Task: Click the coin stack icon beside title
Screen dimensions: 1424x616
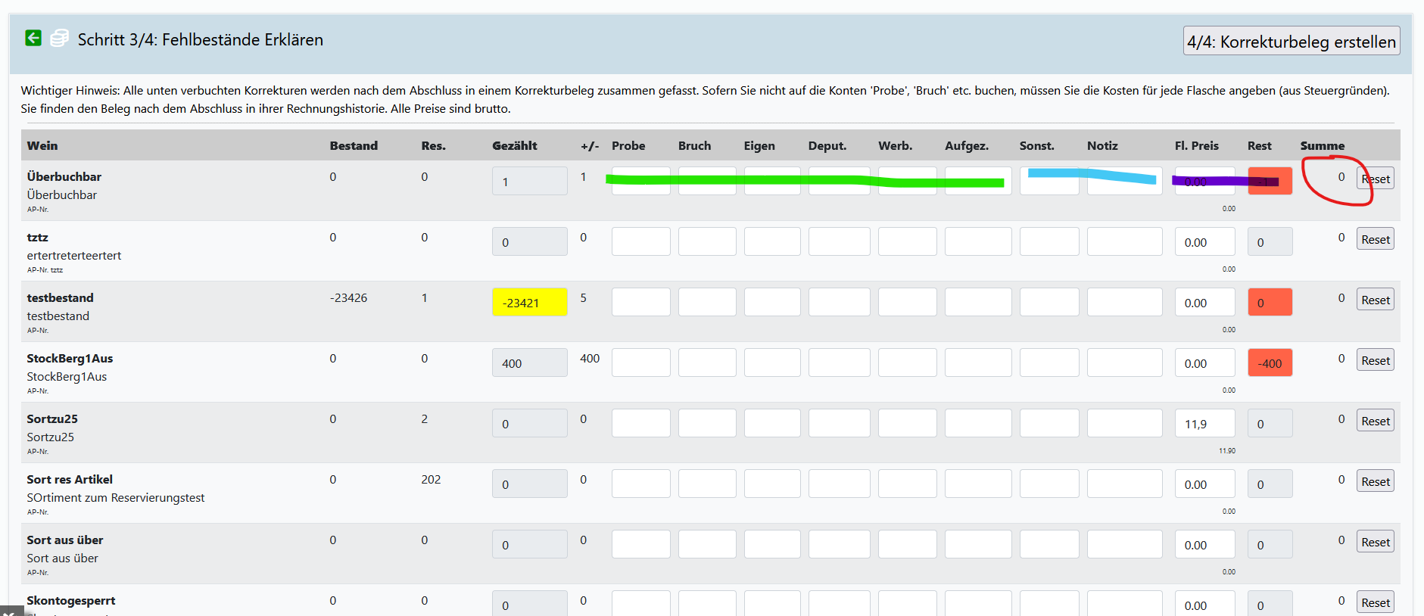Action: 59,38
